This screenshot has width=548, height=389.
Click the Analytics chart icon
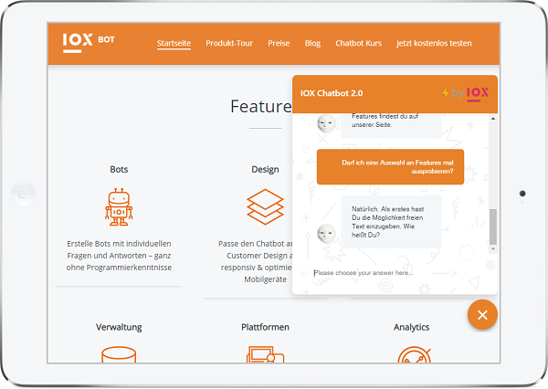coord(414,354)
